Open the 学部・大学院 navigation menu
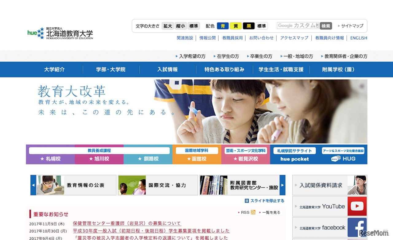The image size is (393, 240). tap(111, 69)
